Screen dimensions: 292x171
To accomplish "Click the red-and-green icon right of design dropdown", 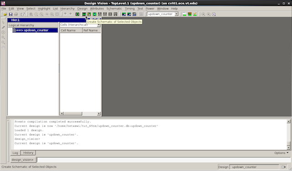I will (x=190, y=14).
